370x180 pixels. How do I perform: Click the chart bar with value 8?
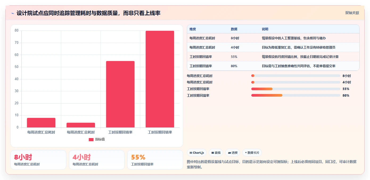click(x=41, y=123)
